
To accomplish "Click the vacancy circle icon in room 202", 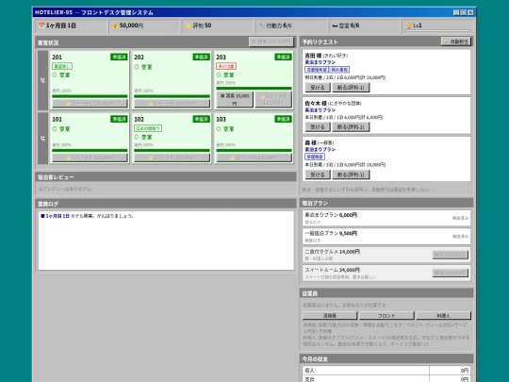I will 137,67.
